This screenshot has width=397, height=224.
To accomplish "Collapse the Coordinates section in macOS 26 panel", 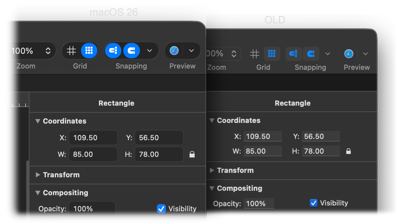I will click(37, 121).
